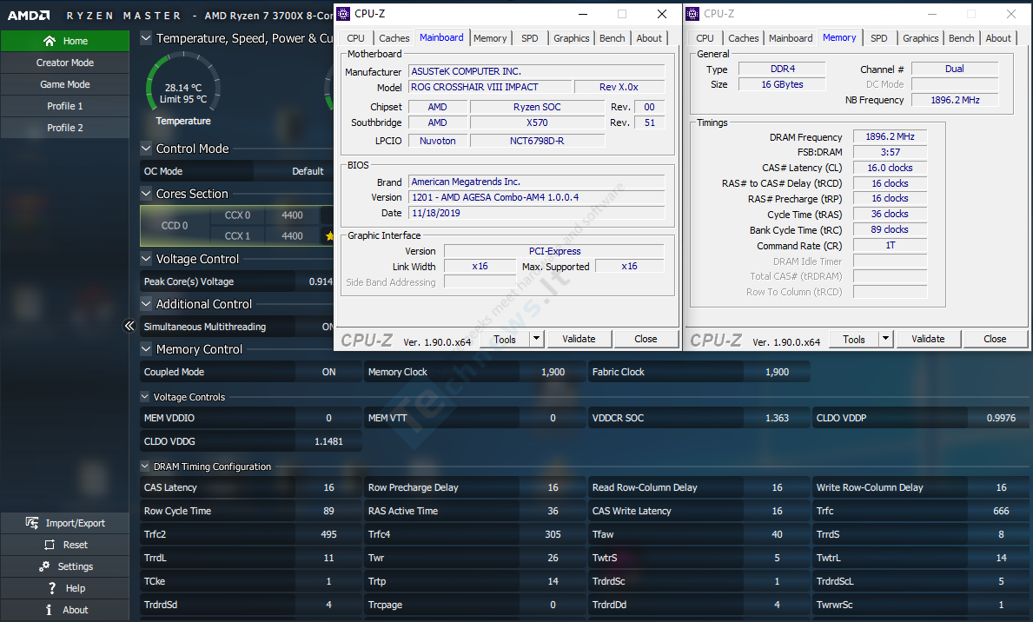
Task: Click OC Mode Default value
Action: 308,170
